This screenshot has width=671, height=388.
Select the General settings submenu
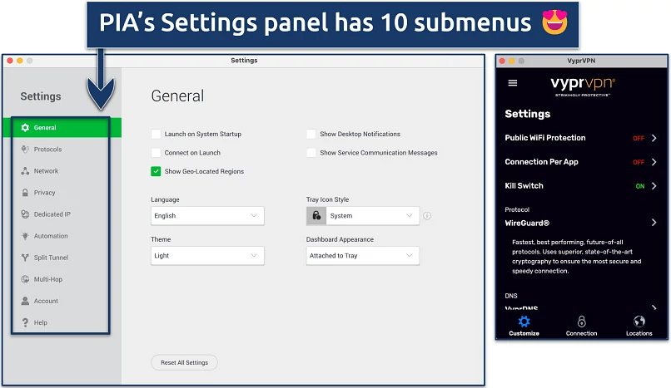click(x=62, y=128)
